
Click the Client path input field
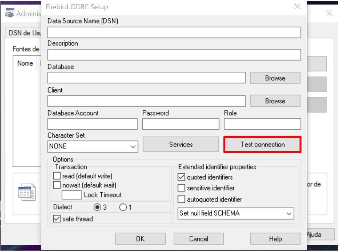pos(147,101)
